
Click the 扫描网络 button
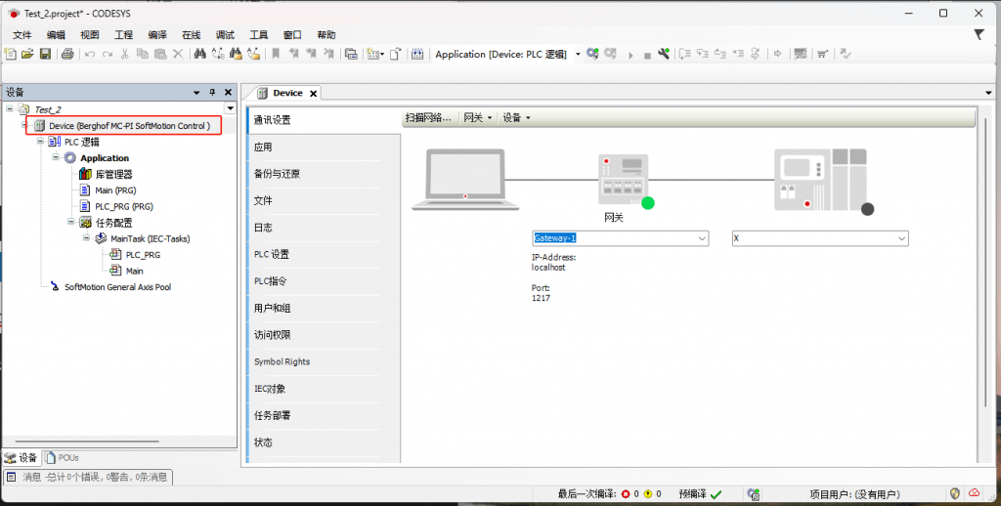428,118
